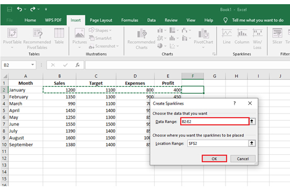Insert a waterfall or stock chart
The height and width of the screenshot is (192, 290).
point(186,30)
